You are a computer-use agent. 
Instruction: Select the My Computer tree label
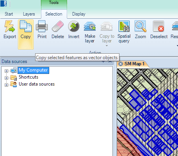click(33, 70)
